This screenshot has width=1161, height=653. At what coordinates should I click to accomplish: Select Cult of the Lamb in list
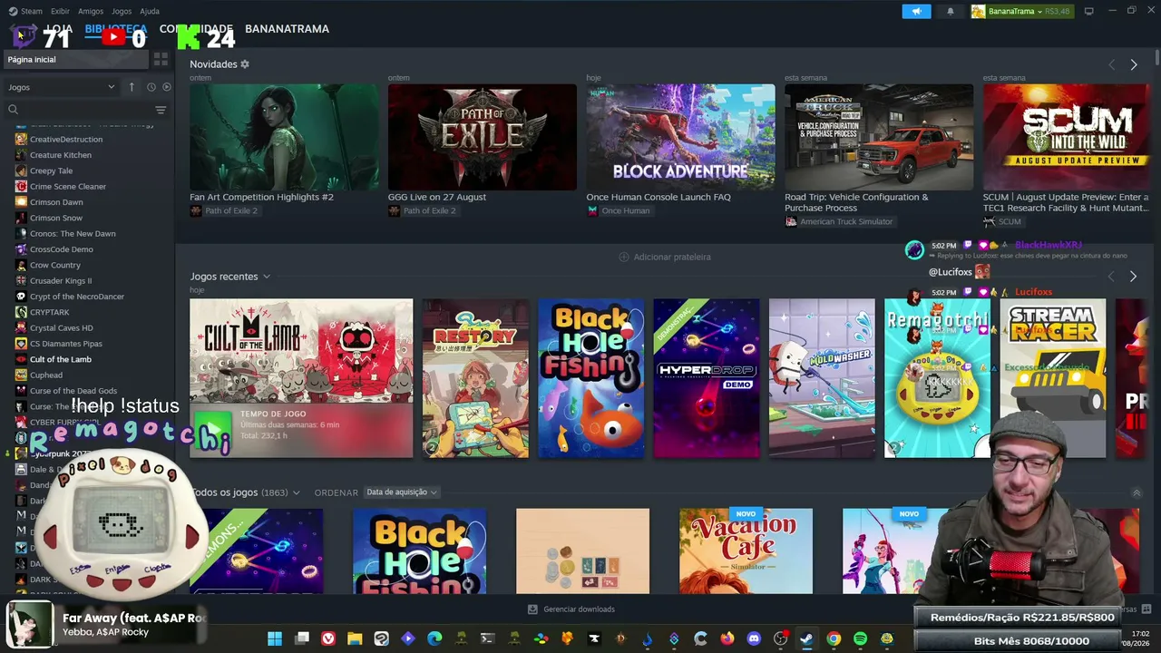(61, 359)
